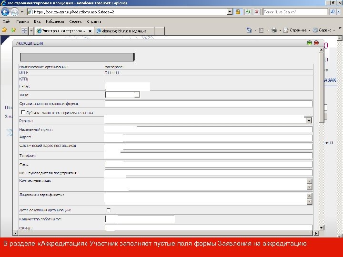Open the Файл menu
This screenshot has height=257, width=343.
point(6,21)
